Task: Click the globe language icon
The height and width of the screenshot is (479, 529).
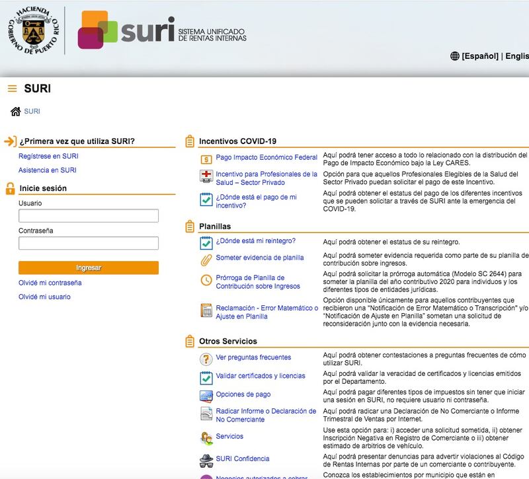Action: click(455, 56)
